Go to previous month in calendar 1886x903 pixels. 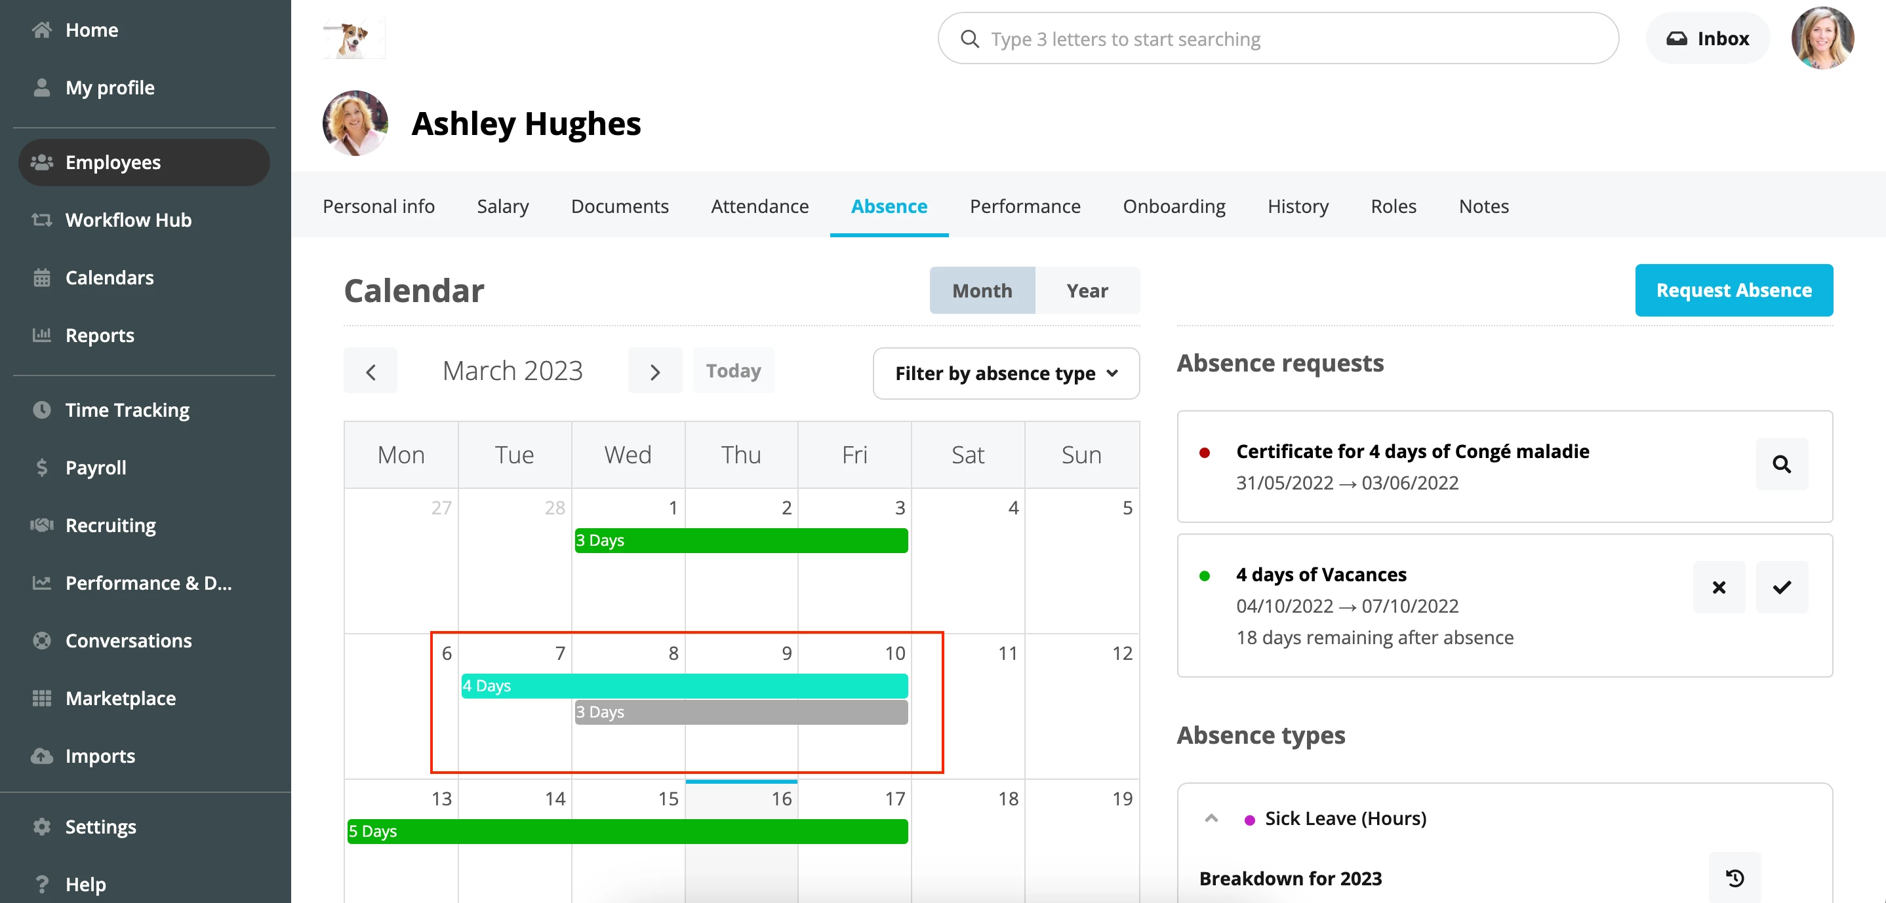371,371
